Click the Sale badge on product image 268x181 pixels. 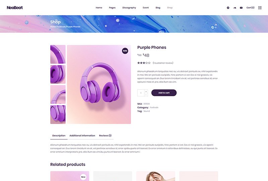tap(125, 51)
